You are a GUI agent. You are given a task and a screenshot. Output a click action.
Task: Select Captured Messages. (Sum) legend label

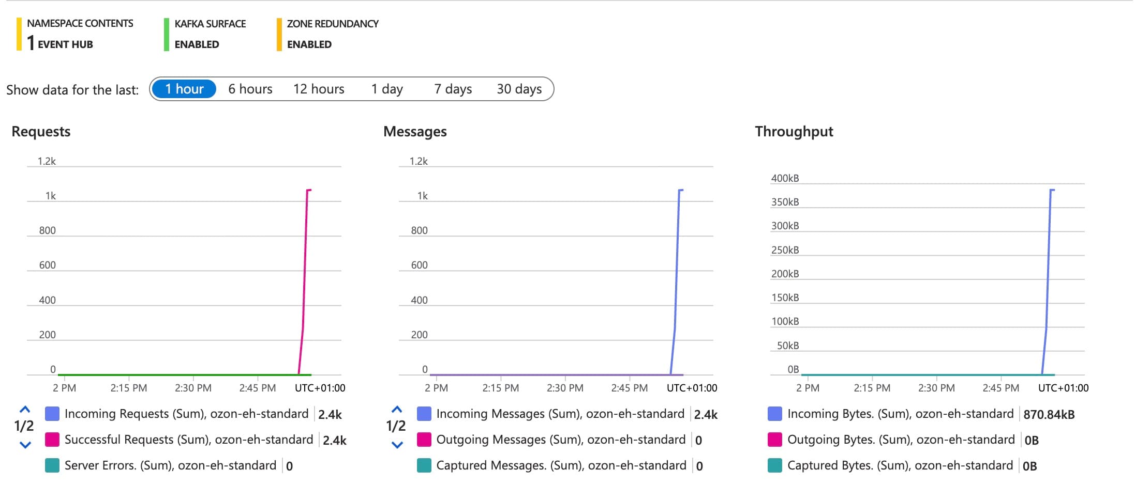point(561,465)
